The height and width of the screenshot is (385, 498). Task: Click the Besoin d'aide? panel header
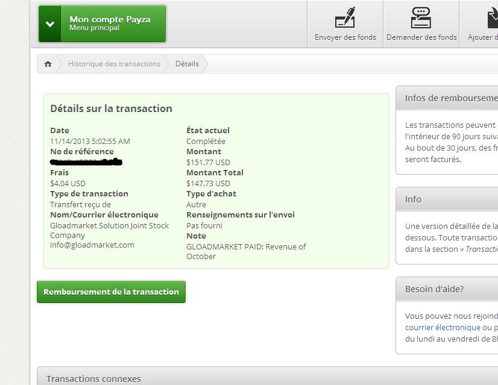coord(447,289)
